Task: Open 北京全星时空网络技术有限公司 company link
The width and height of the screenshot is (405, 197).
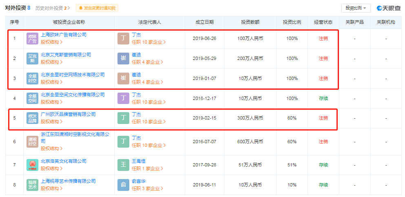Action: point(73,75)
